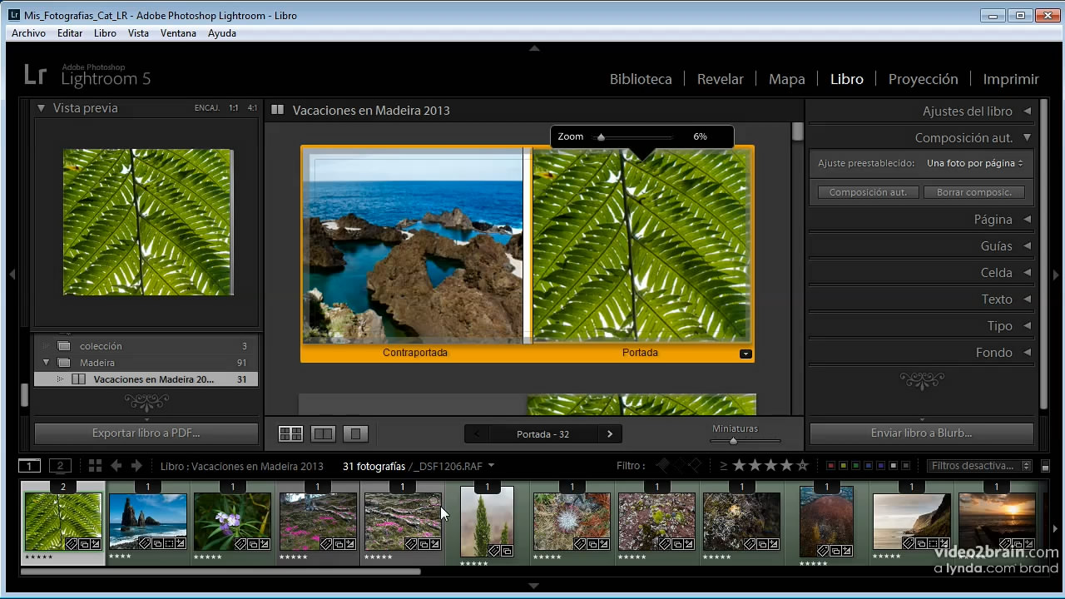Click main window display button 1
This screenshot has width=1065, height=599.
coord(29,466)
